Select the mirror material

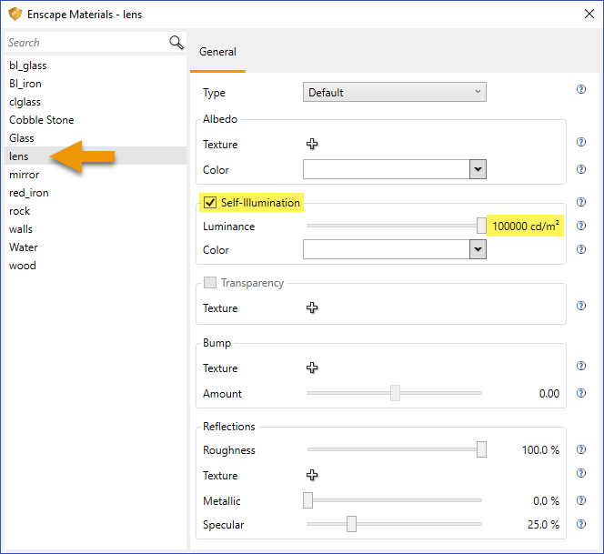[96, 175]
